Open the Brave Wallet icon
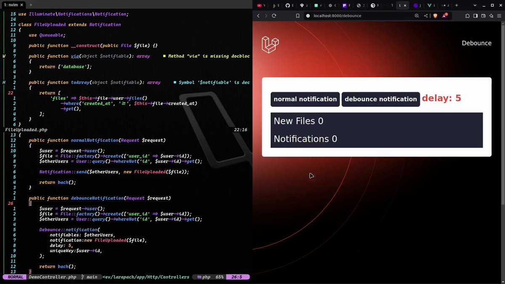The width and height of the screenshot is (505, 284). pyautogui.click(x=484, y=16)
